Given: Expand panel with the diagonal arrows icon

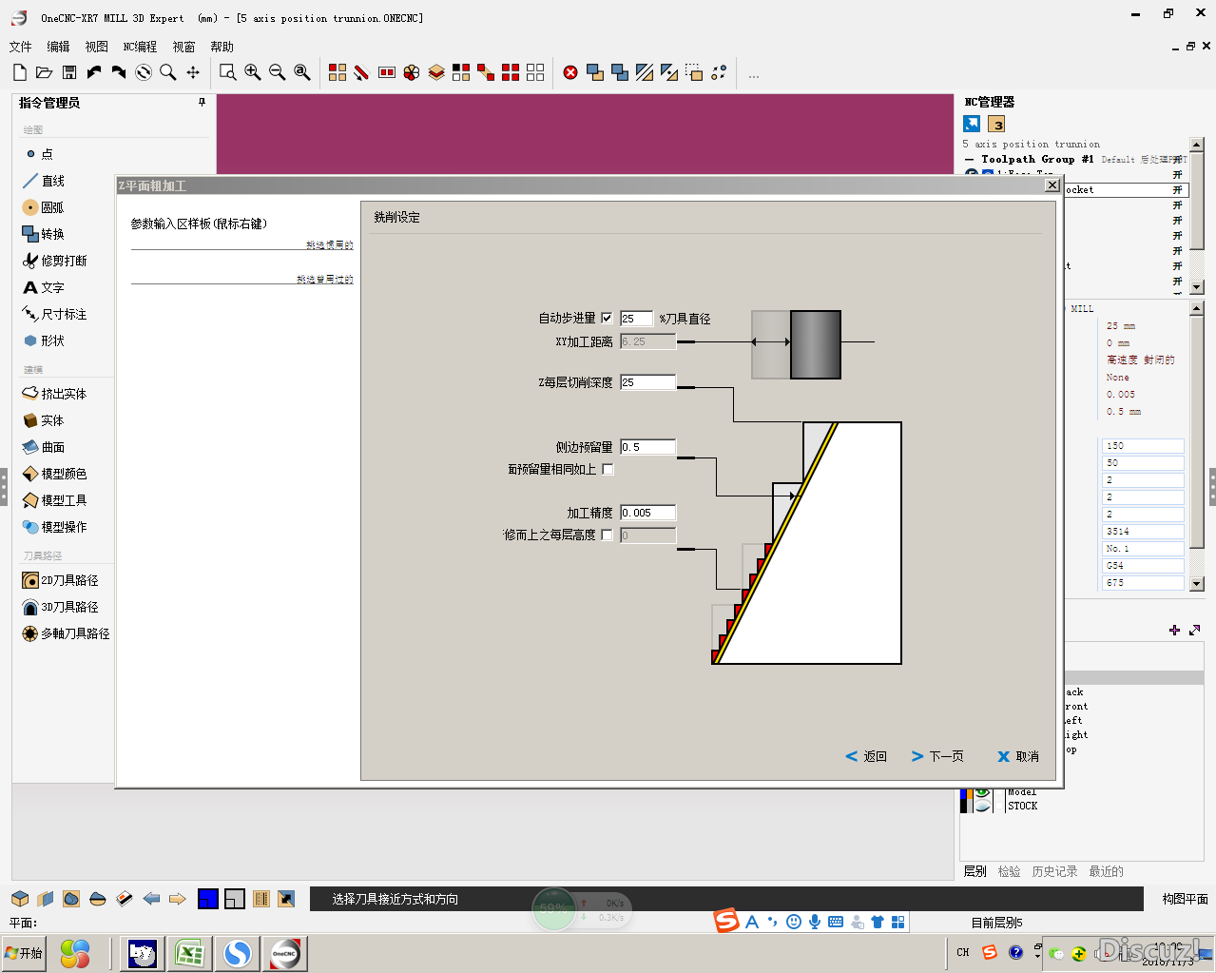Looking at the screenshot, I should (1195, 630).
